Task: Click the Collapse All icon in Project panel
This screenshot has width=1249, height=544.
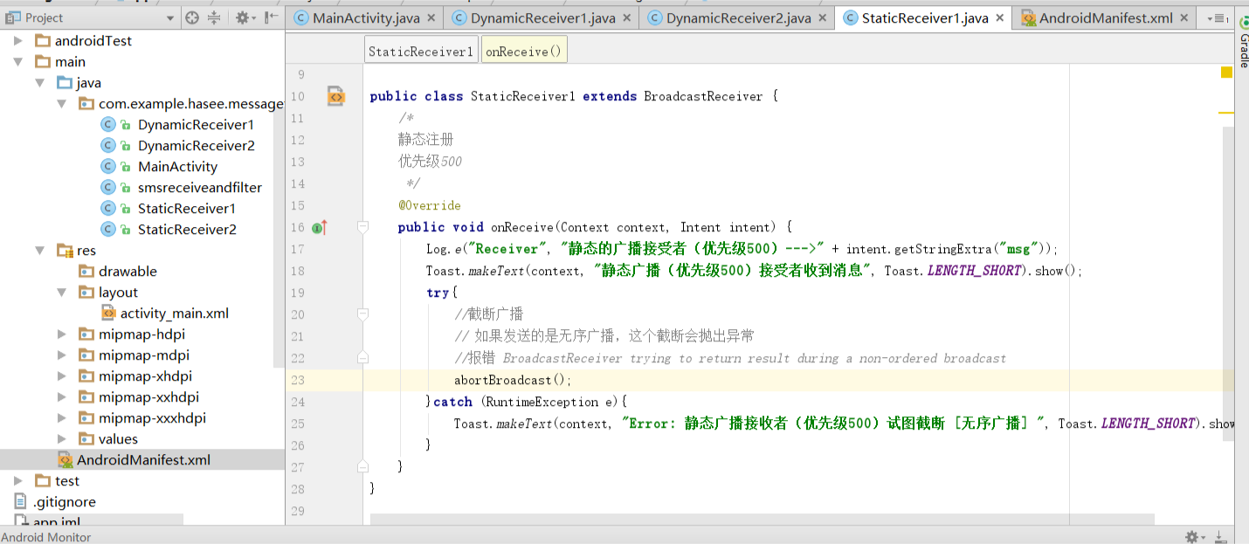Action: click(x=213, y=17)
